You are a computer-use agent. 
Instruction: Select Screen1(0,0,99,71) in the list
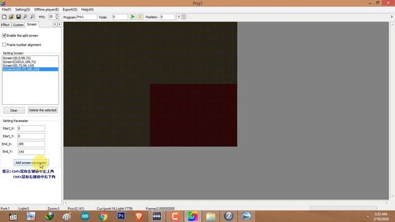click(30, 58)
